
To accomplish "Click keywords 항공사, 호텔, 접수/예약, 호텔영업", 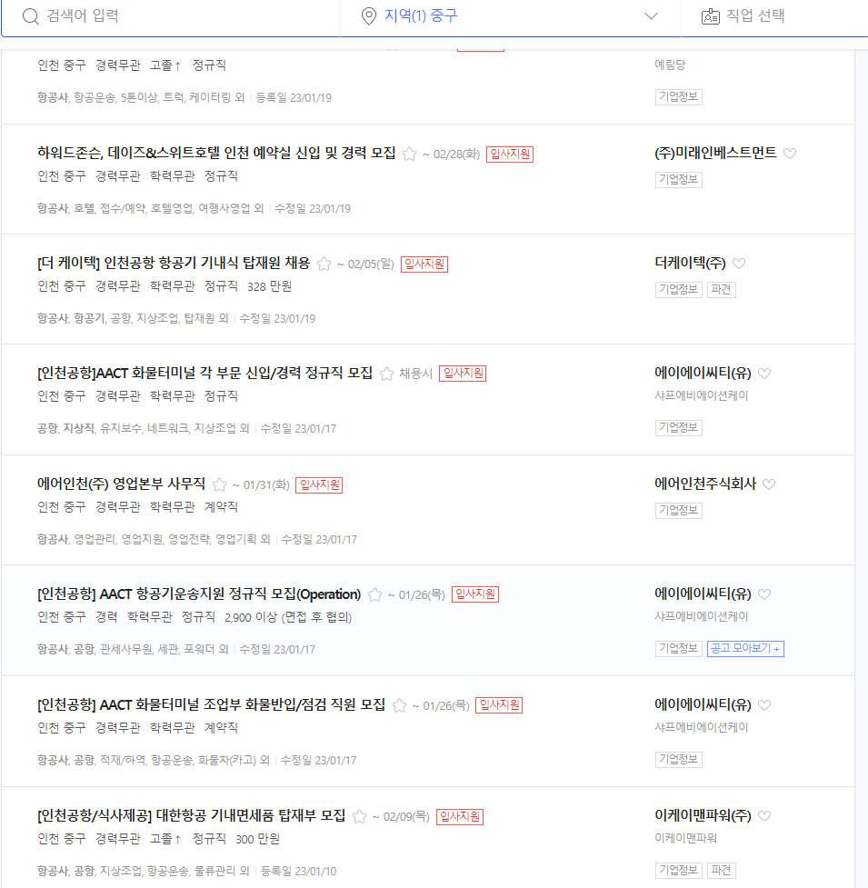I will [151, 208].
